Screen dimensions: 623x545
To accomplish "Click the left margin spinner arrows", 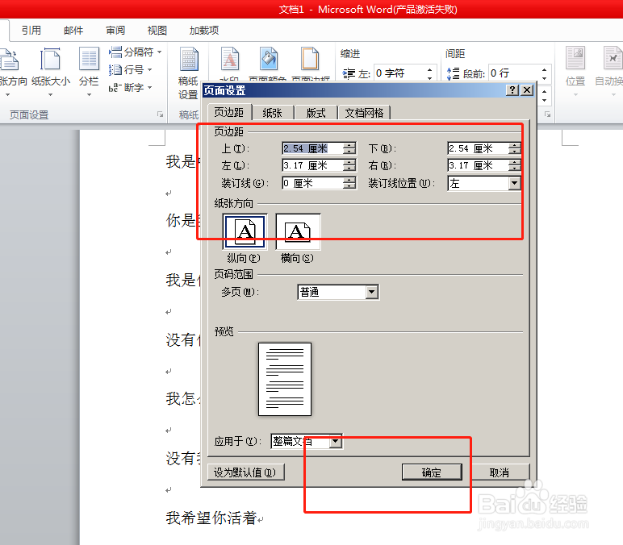I will point(349,165).
